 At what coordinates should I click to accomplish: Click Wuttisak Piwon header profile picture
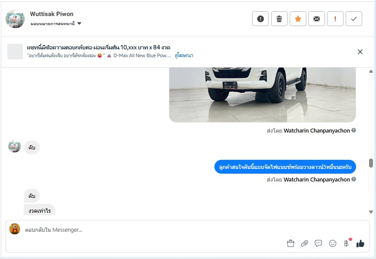[15, 19]
